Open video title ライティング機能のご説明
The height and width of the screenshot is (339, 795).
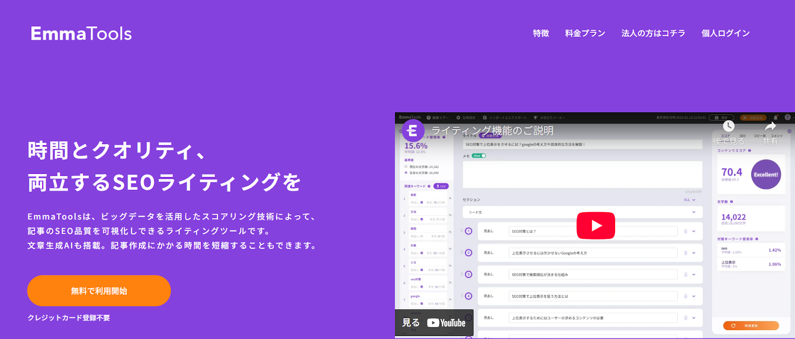point(492,131)
